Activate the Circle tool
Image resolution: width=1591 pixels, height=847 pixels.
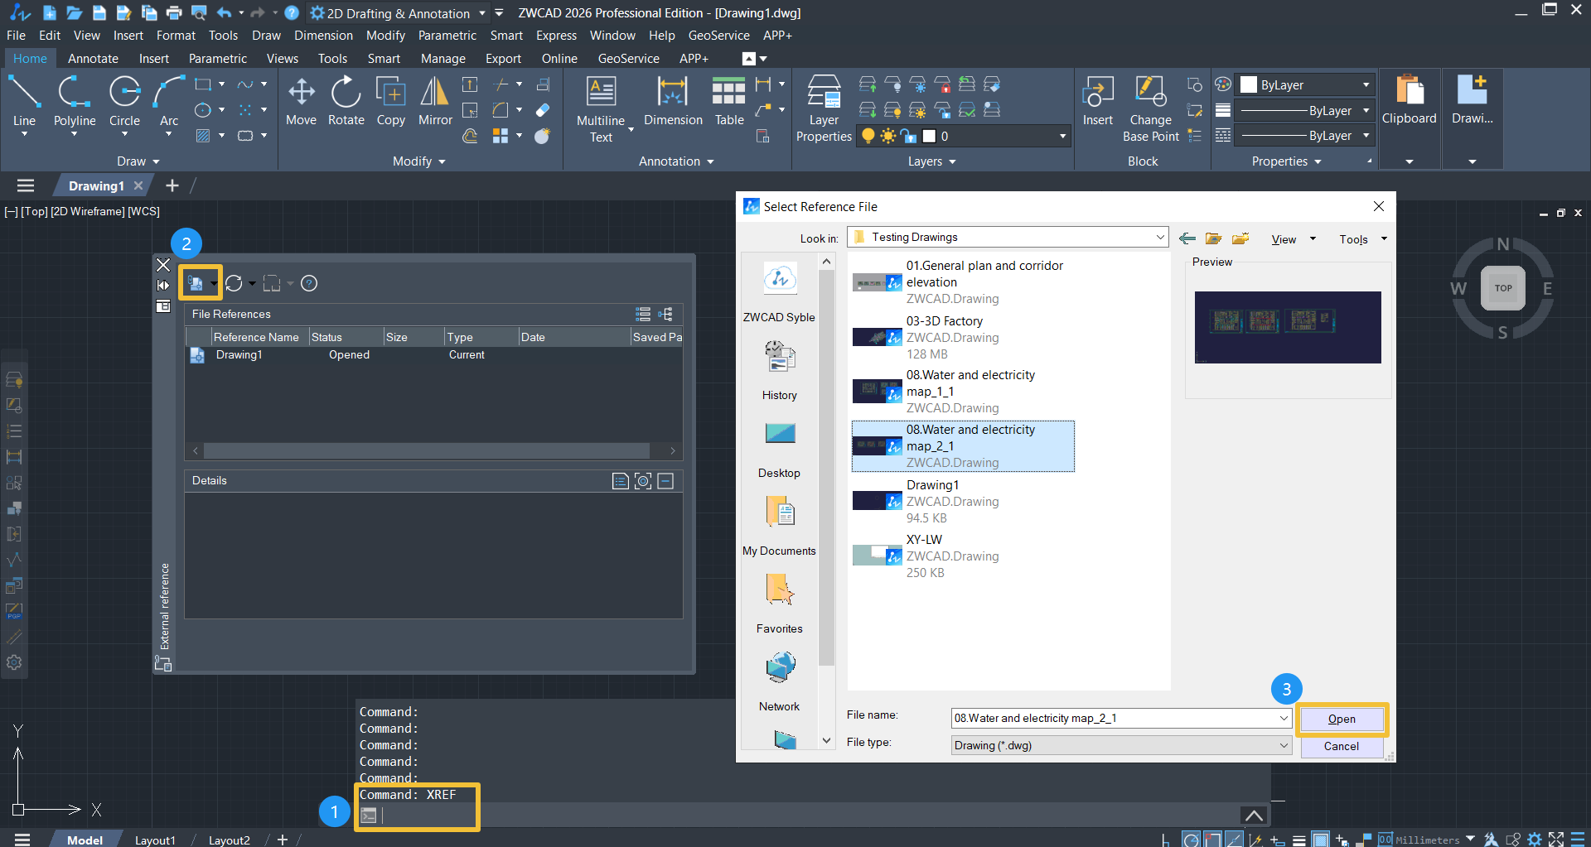click(x=124, y=101)
